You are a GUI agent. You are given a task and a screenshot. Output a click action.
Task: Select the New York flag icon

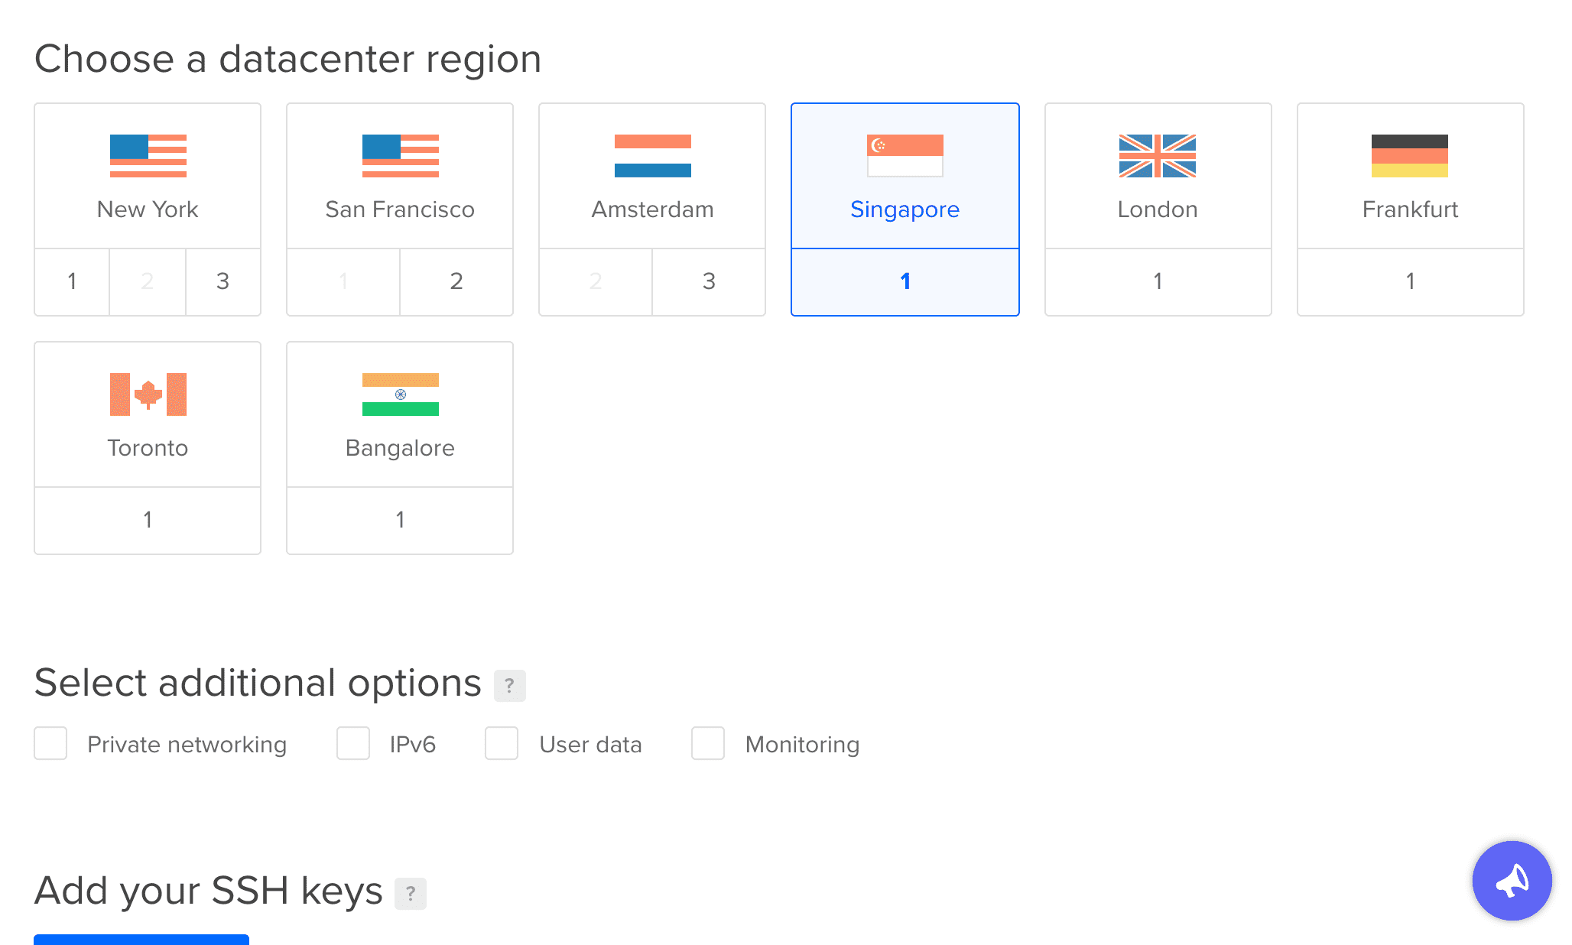tap(148, 156)
